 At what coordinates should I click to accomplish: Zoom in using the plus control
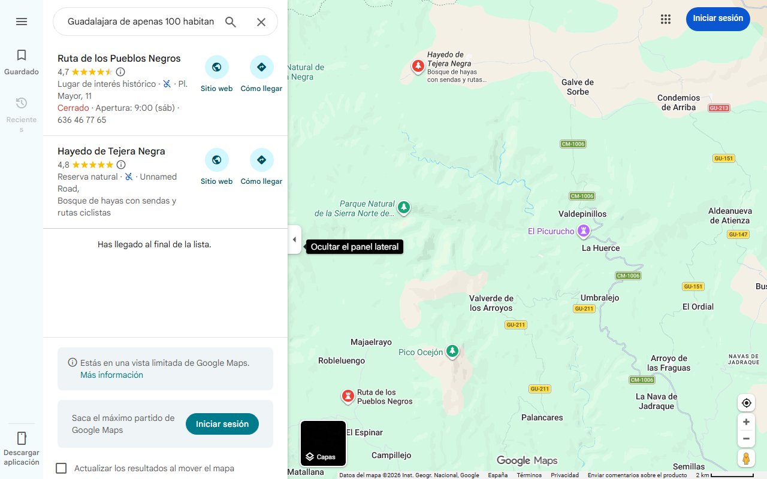tap(746, 422)
